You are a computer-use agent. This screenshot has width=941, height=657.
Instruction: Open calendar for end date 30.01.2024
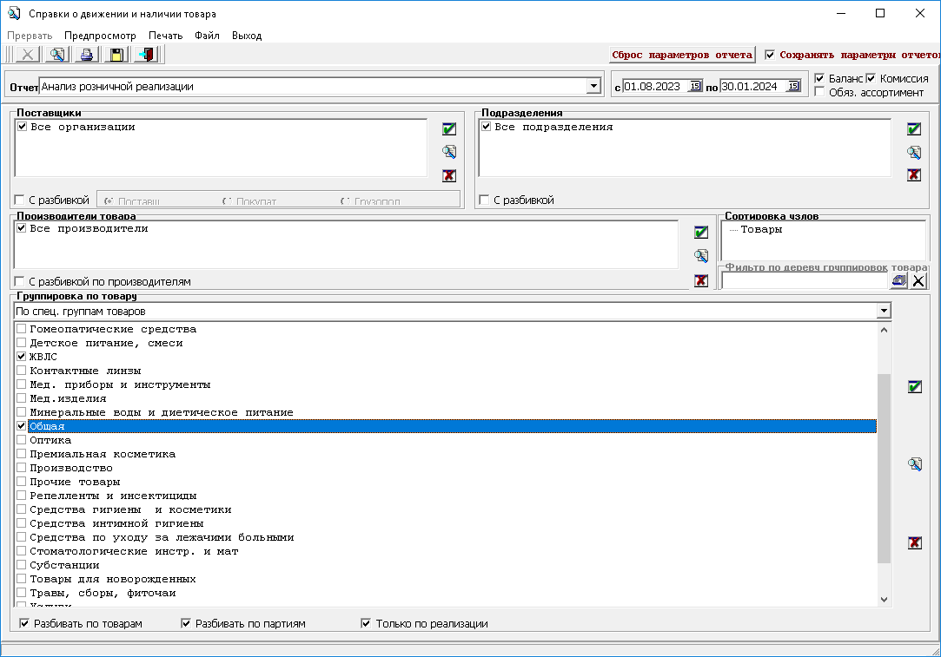pos(793,86)
